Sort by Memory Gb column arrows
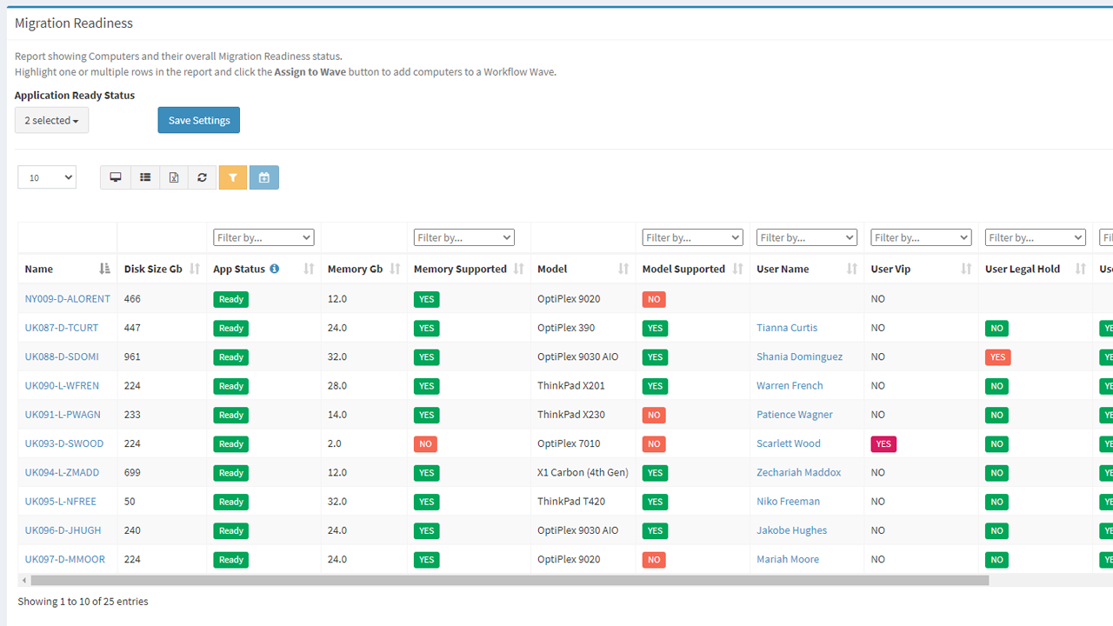Screen dimensions: 1113x626 pos(396,269)
